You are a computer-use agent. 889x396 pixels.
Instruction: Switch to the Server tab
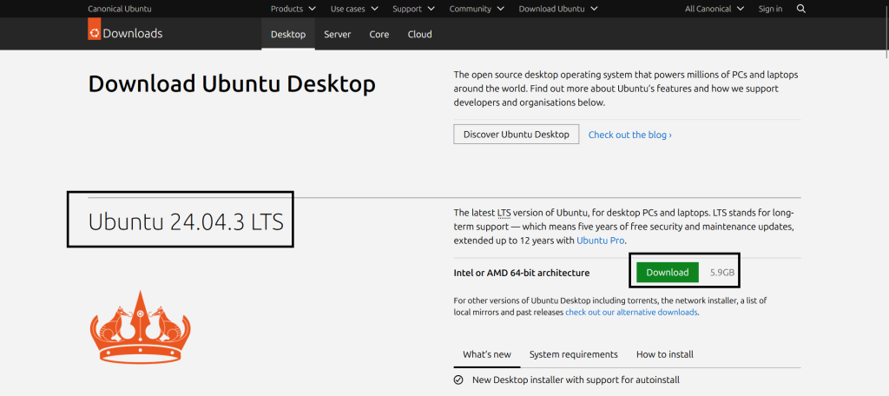pos(338,34)
